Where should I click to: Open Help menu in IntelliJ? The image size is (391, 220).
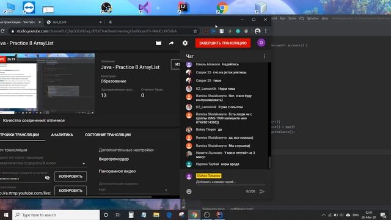(x=324, y=18)
